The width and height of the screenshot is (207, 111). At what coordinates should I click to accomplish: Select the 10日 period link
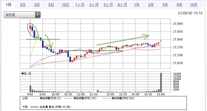point(65,5)
